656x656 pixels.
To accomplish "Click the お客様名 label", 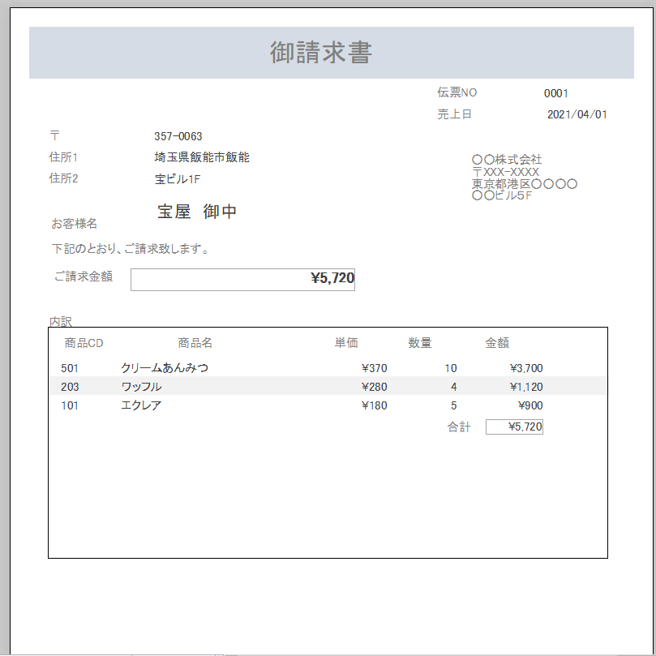I will click(74, 224).
